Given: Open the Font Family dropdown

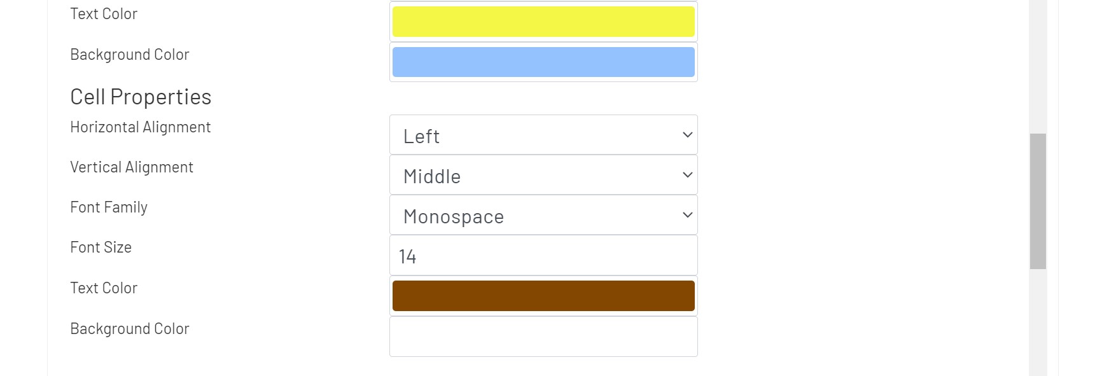Looking at the screenshot, I should coord(543,215).
